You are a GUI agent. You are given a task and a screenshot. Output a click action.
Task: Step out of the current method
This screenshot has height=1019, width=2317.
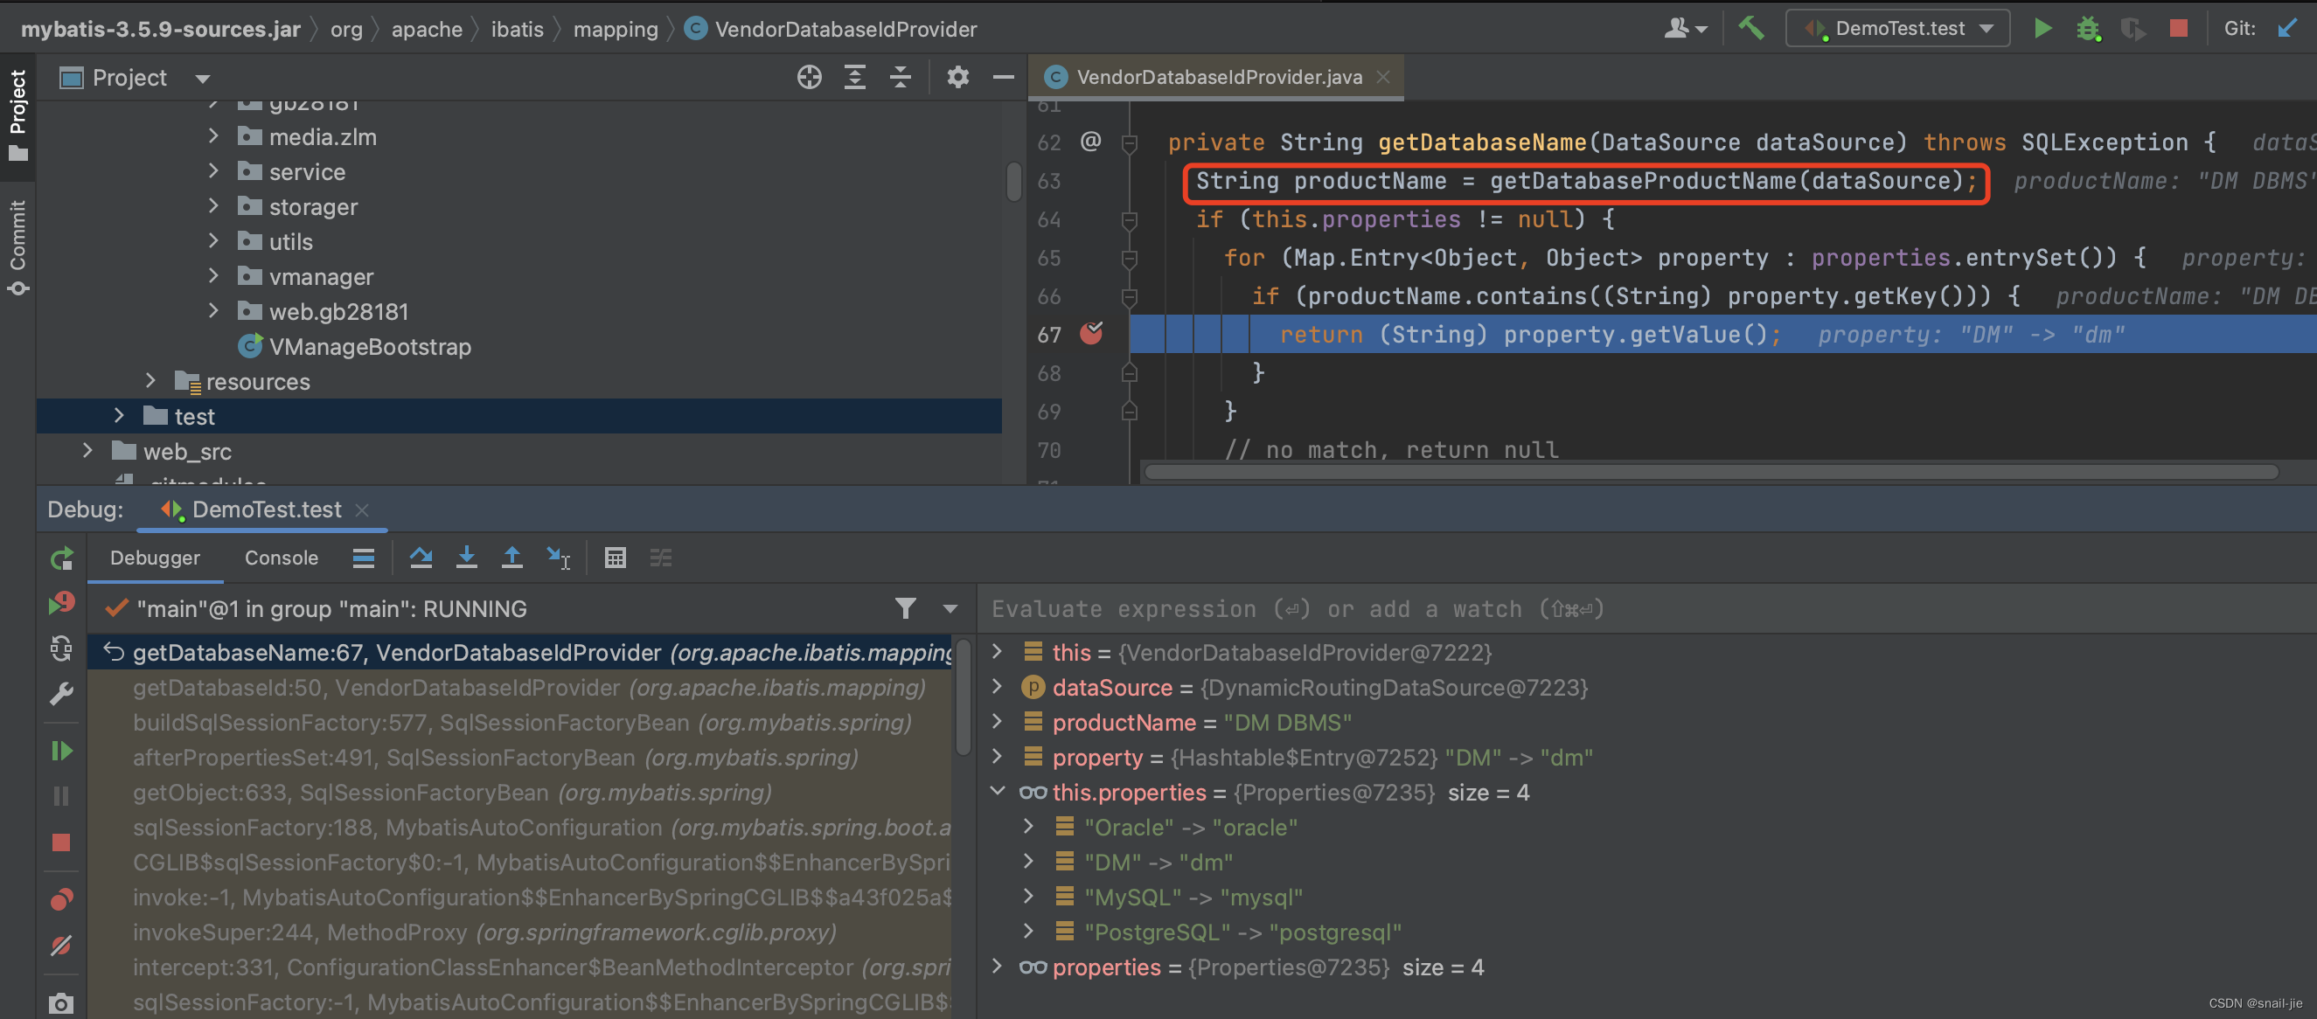pyautogui.click(x=511, y=558)
